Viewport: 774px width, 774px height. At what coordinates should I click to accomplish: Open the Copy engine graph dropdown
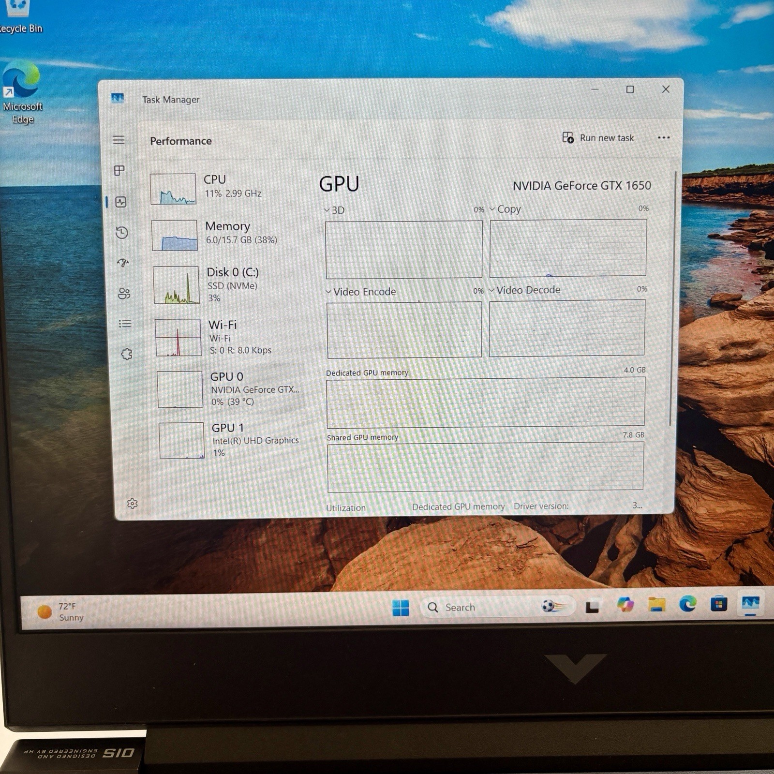pyautogui.click(x=505, y=209)
